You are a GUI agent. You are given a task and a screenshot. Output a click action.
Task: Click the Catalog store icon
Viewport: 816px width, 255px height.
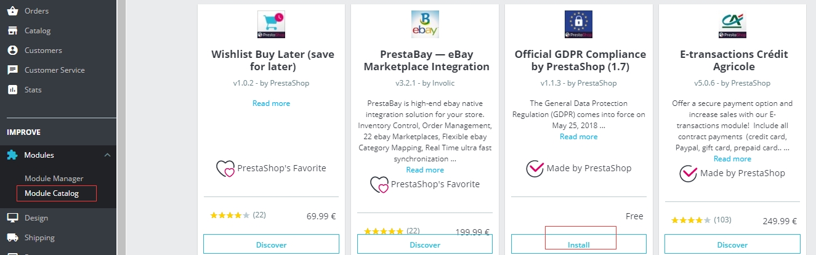(12, 30)
